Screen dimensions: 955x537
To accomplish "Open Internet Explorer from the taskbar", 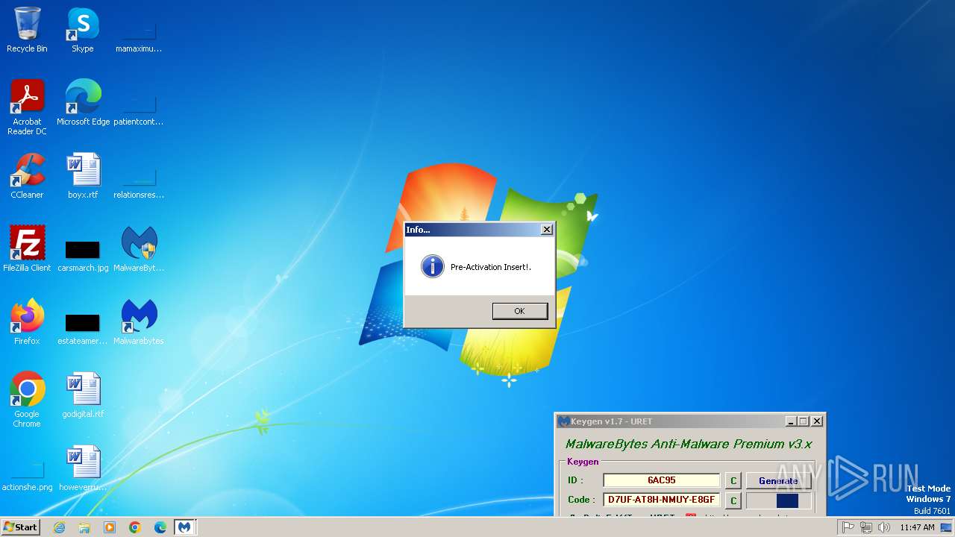I will (x=59, y=527).
